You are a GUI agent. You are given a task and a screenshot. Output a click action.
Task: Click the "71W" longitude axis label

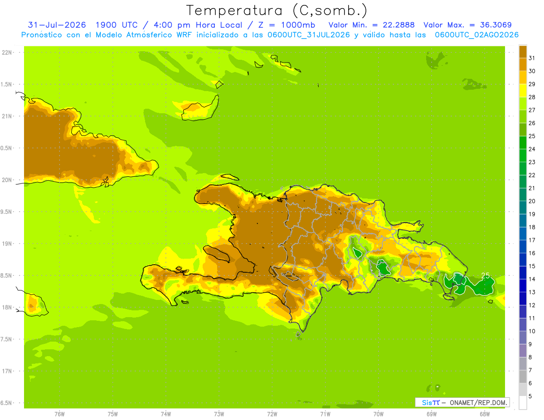[x=325, y=414]
